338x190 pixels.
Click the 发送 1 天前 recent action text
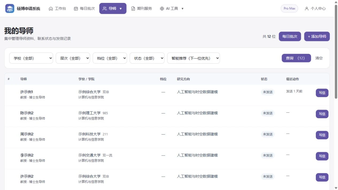tap(294, 91)
